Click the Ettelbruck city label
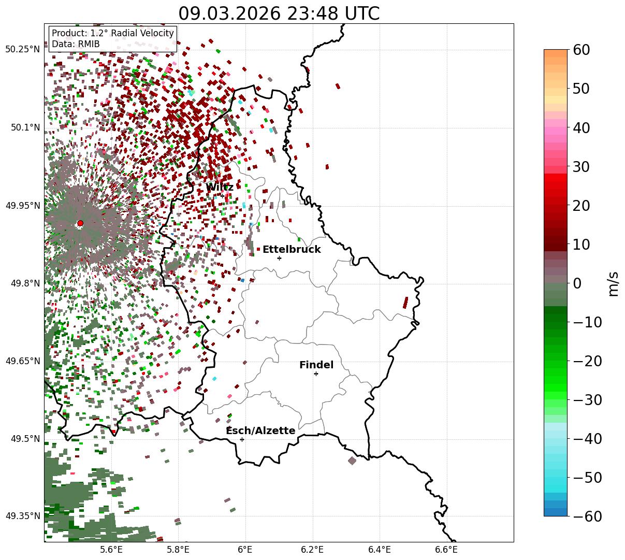 [292, 250]
